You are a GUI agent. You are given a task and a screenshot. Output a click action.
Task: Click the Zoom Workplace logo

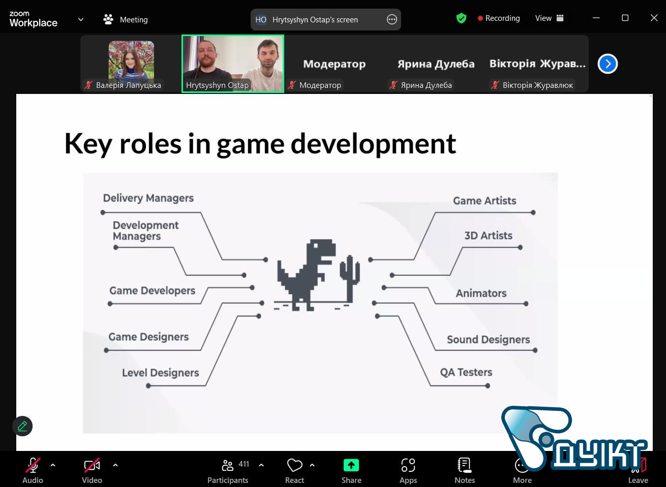point(34,19)
